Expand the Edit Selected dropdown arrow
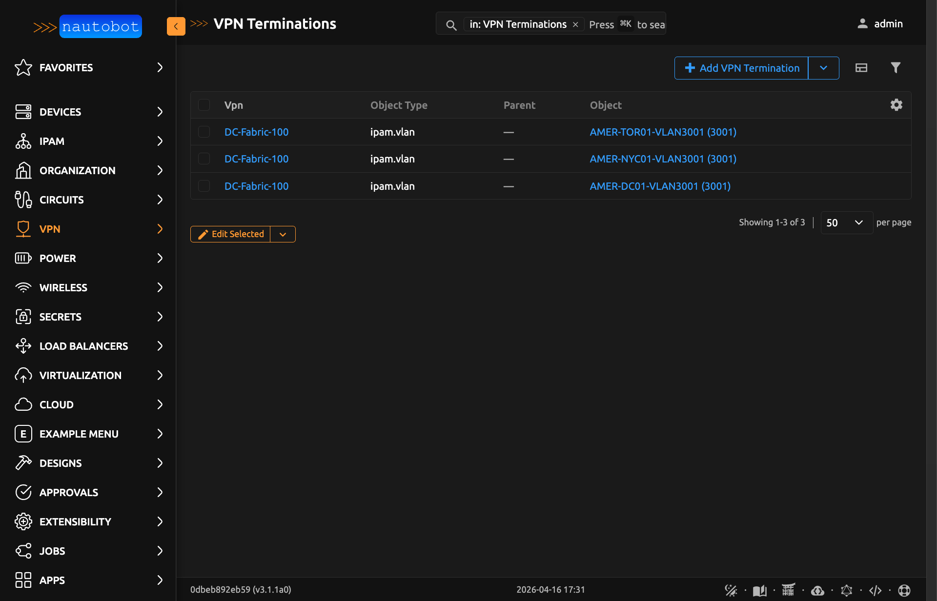This screenshot has height=601, width=937. point(283,234)
